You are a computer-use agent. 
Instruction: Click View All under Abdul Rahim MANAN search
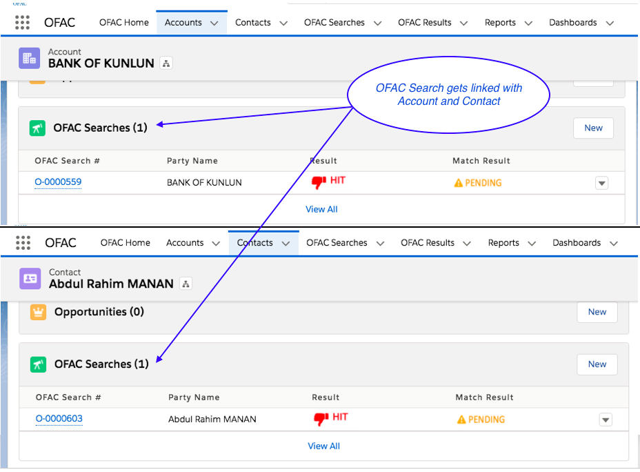(323, 446)
